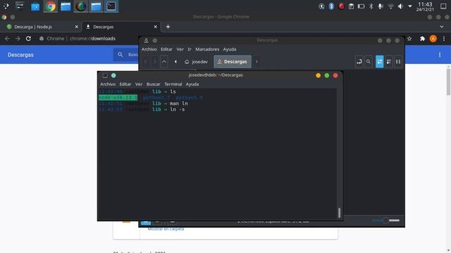451x253 pixels.
Task: Open the Chrome profile avatar
Action: (433, 39)
